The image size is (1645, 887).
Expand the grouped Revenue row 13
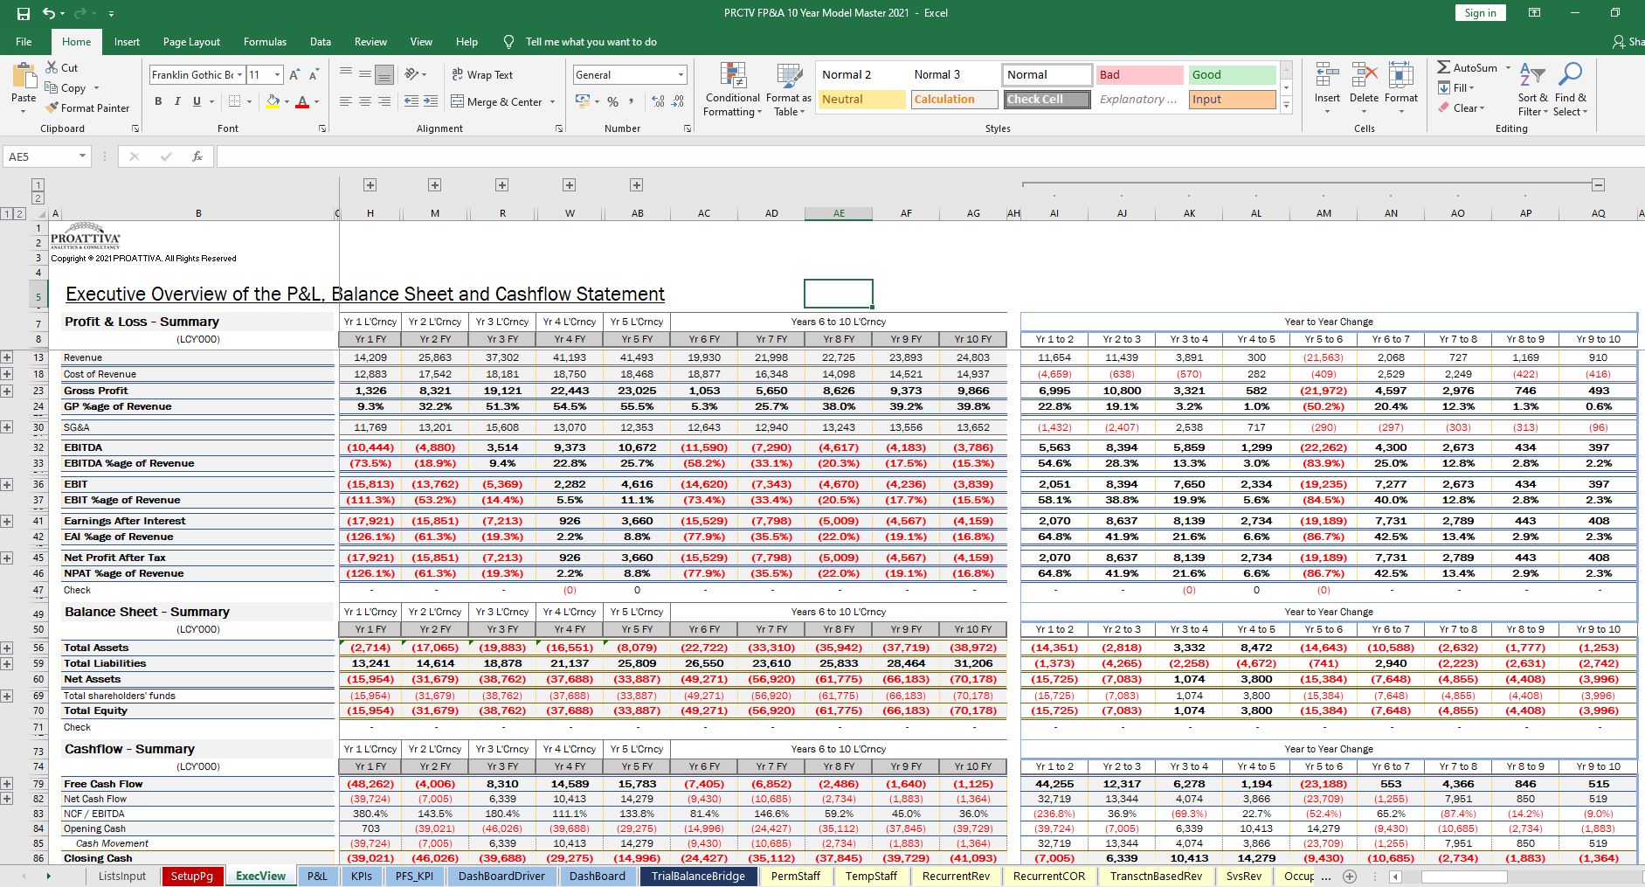pyautogui.click(x=7, y=357)
